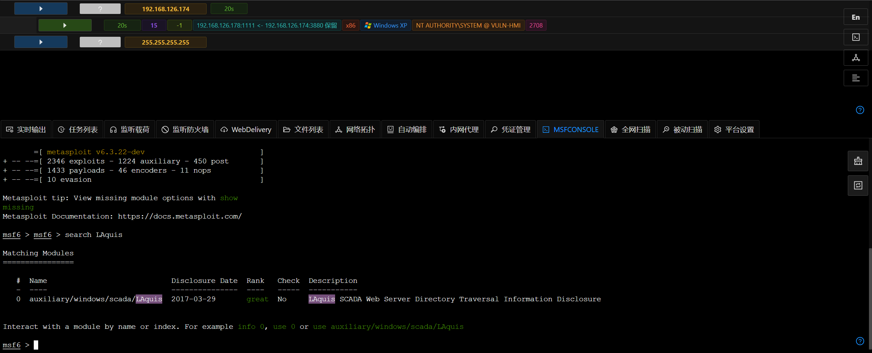Click the x86 architecture tag

(350, 26)
